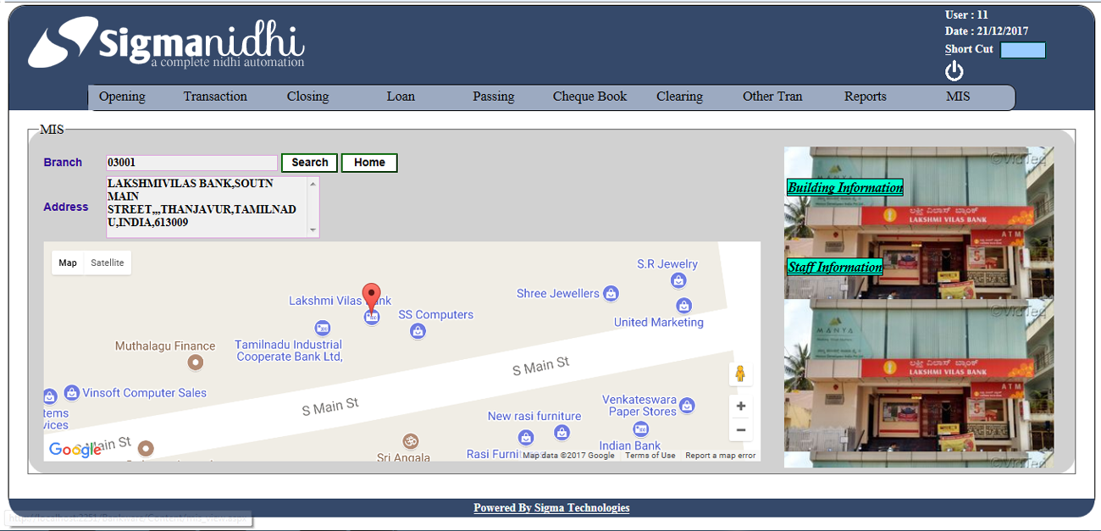1101x531 pixels.
Task: Click the Shree Jewellers shop marker icon
Action: (611, 294)
